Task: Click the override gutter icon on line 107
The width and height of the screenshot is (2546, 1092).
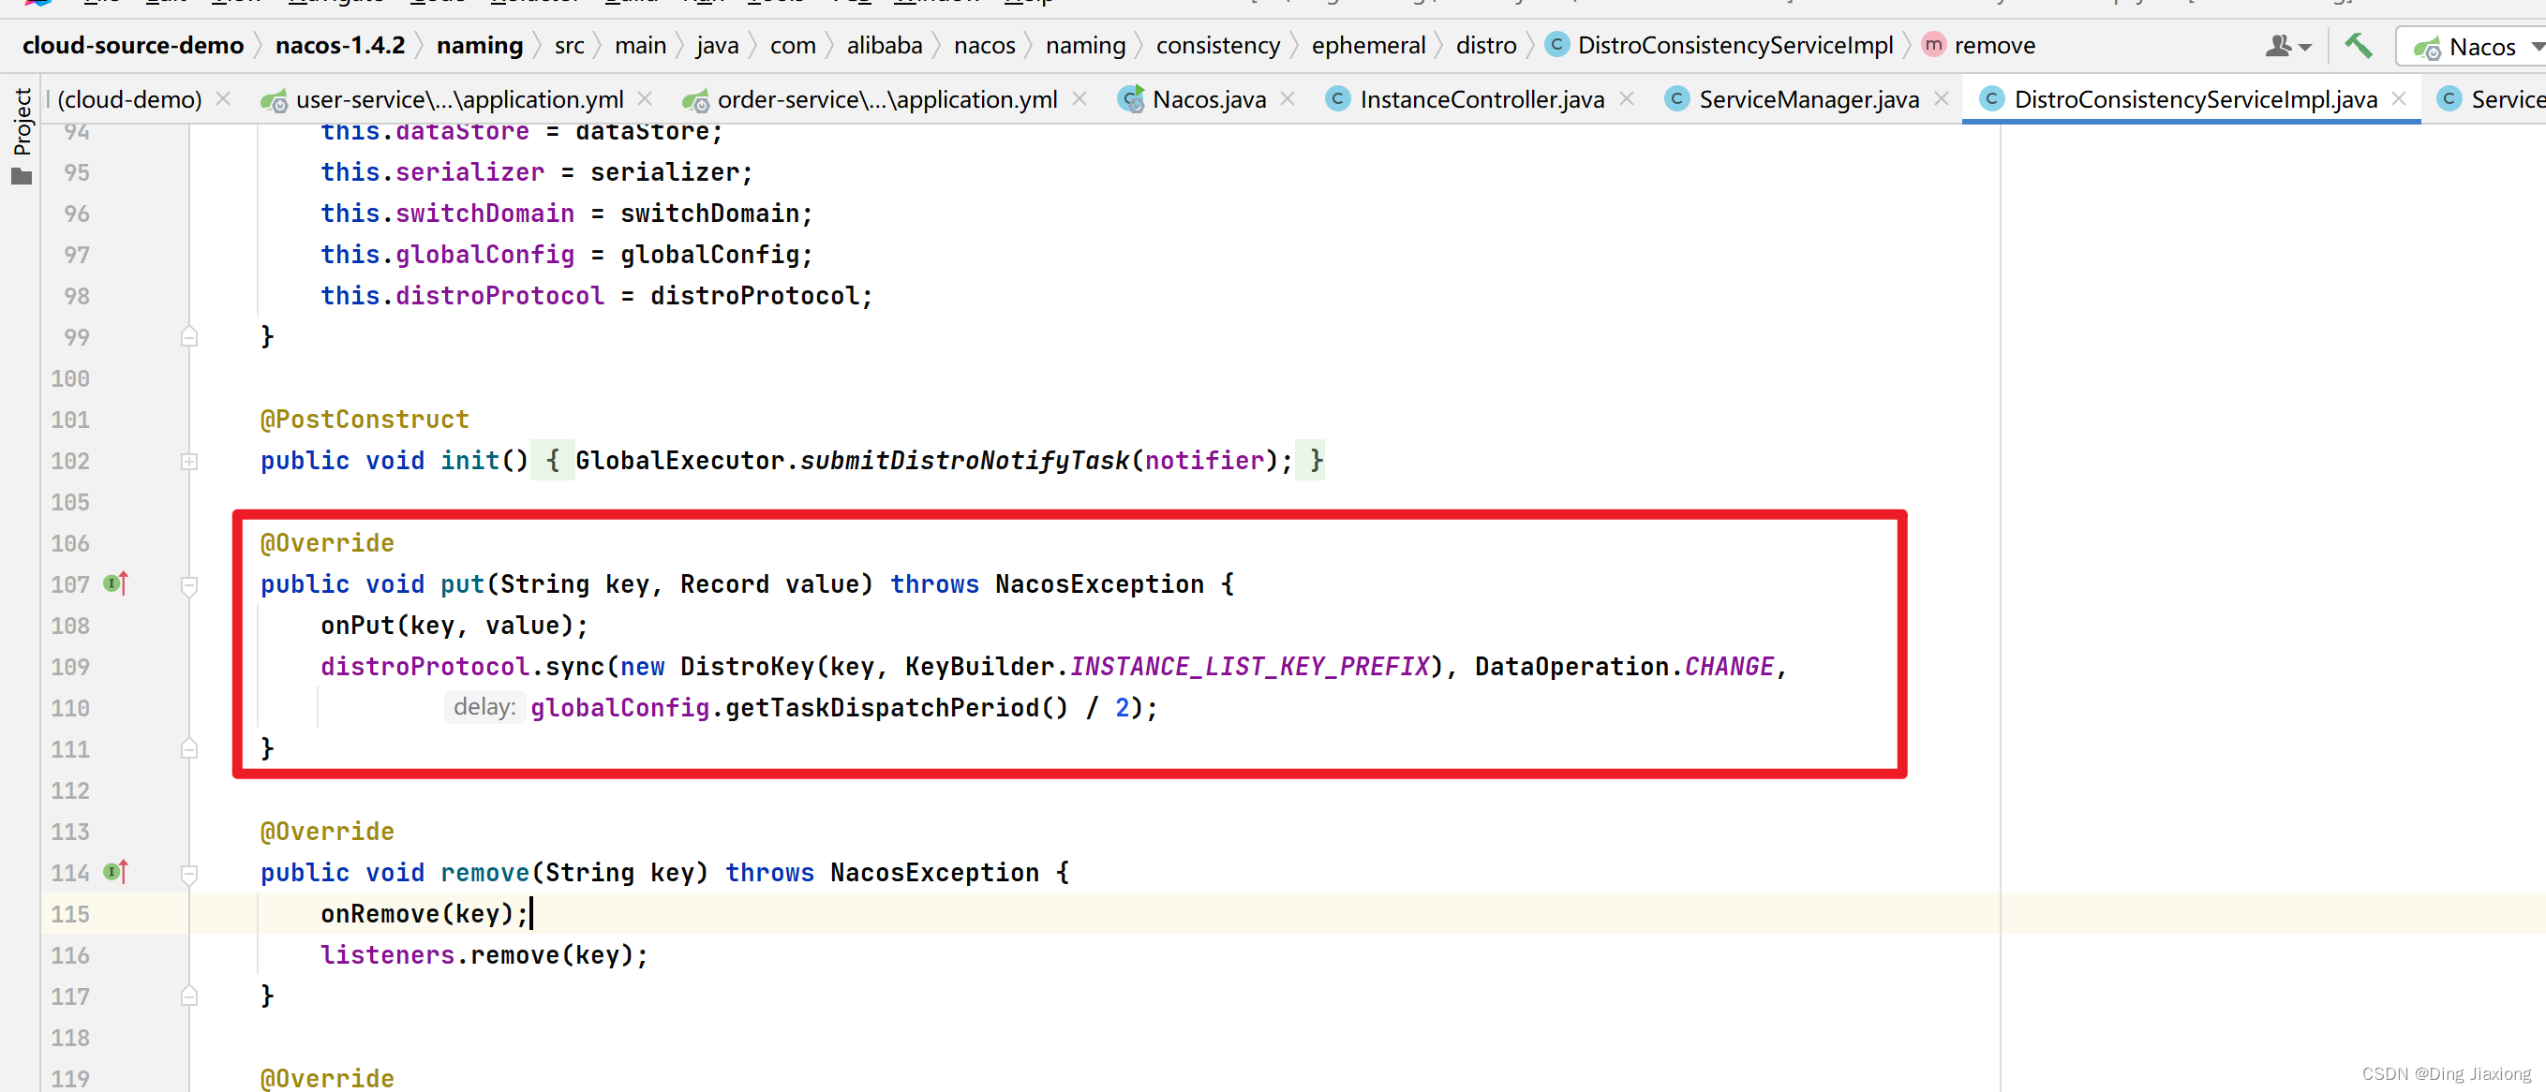Action: pos(115,584)
